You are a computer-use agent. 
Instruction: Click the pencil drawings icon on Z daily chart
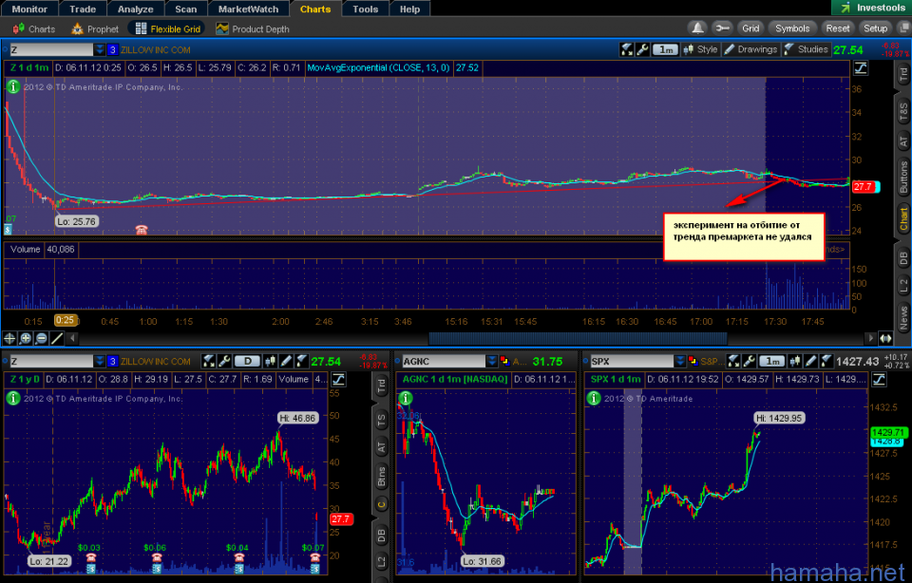coord(286,361)
